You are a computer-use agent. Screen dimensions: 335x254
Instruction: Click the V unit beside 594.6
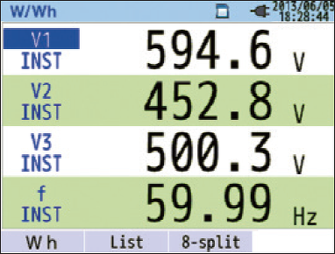point(299,62)
